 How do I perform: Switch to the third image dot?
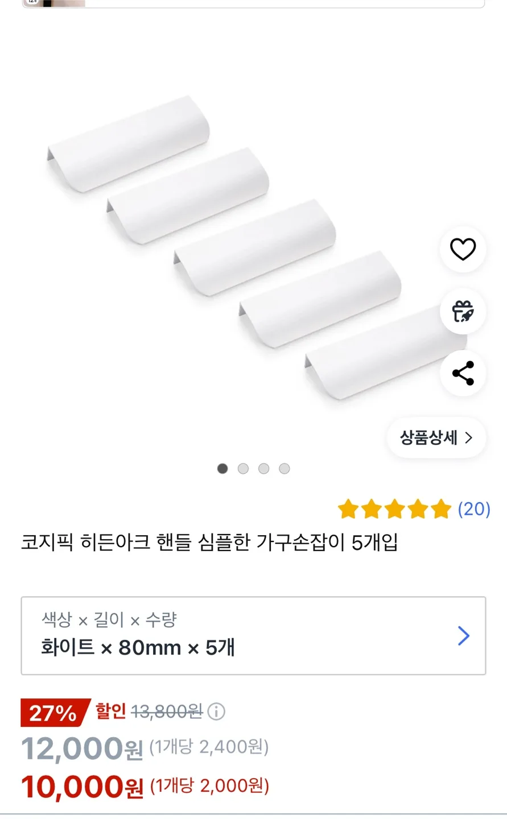pos(263,469)
